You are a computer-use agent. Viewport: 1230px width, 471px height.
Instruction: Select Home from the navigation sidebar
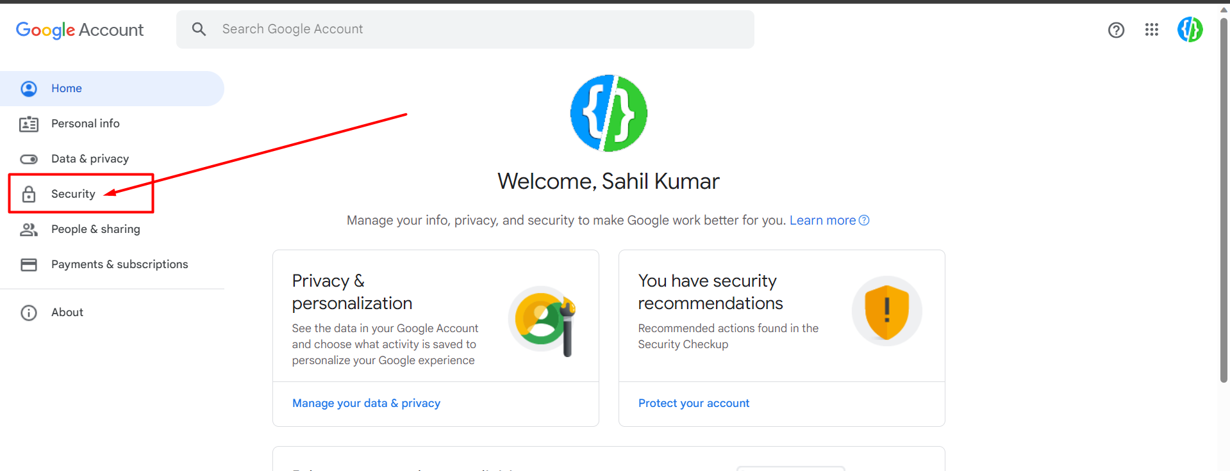coord(66,88)
